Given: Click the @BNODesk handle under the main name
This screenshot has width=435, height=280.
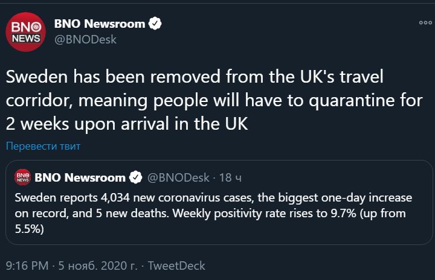Looking at the screenshot, I should [x=85, y=40].
